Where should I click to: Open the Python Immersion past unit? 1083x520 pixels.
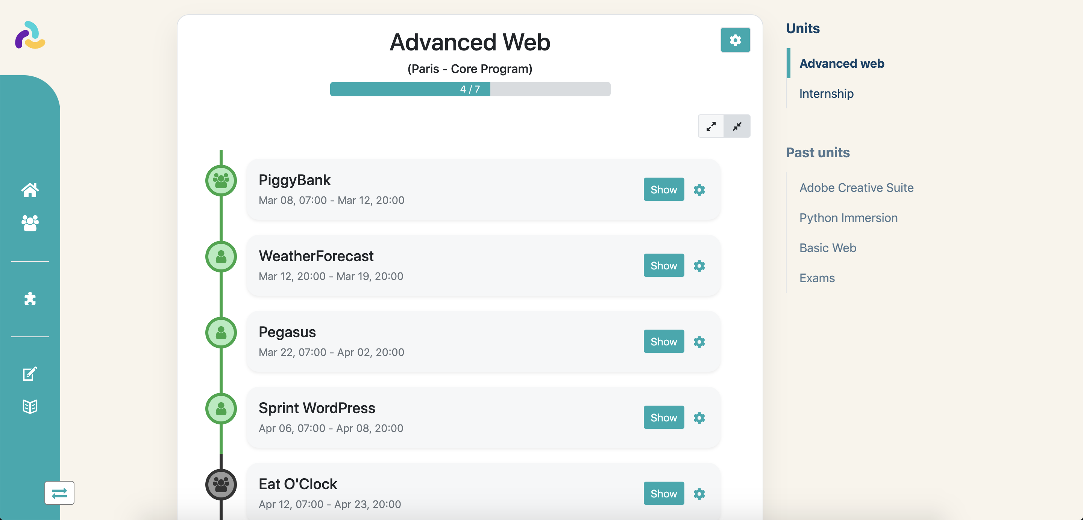click(x=848, y=218)
